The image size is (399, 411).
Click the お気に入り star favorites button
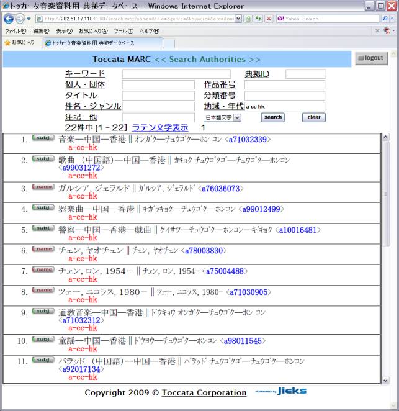(20, 42)
